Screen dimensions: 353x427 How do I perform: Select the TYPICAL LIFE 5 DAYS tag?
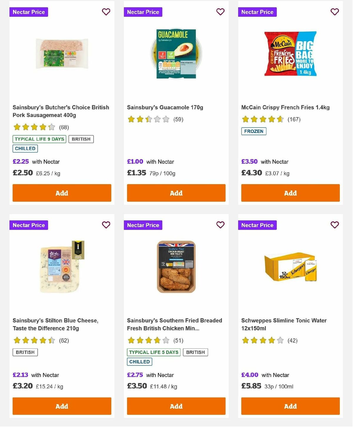click(154, 352)
